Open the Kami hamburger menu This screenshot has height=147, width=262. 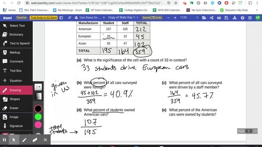[x=250, y=18]
